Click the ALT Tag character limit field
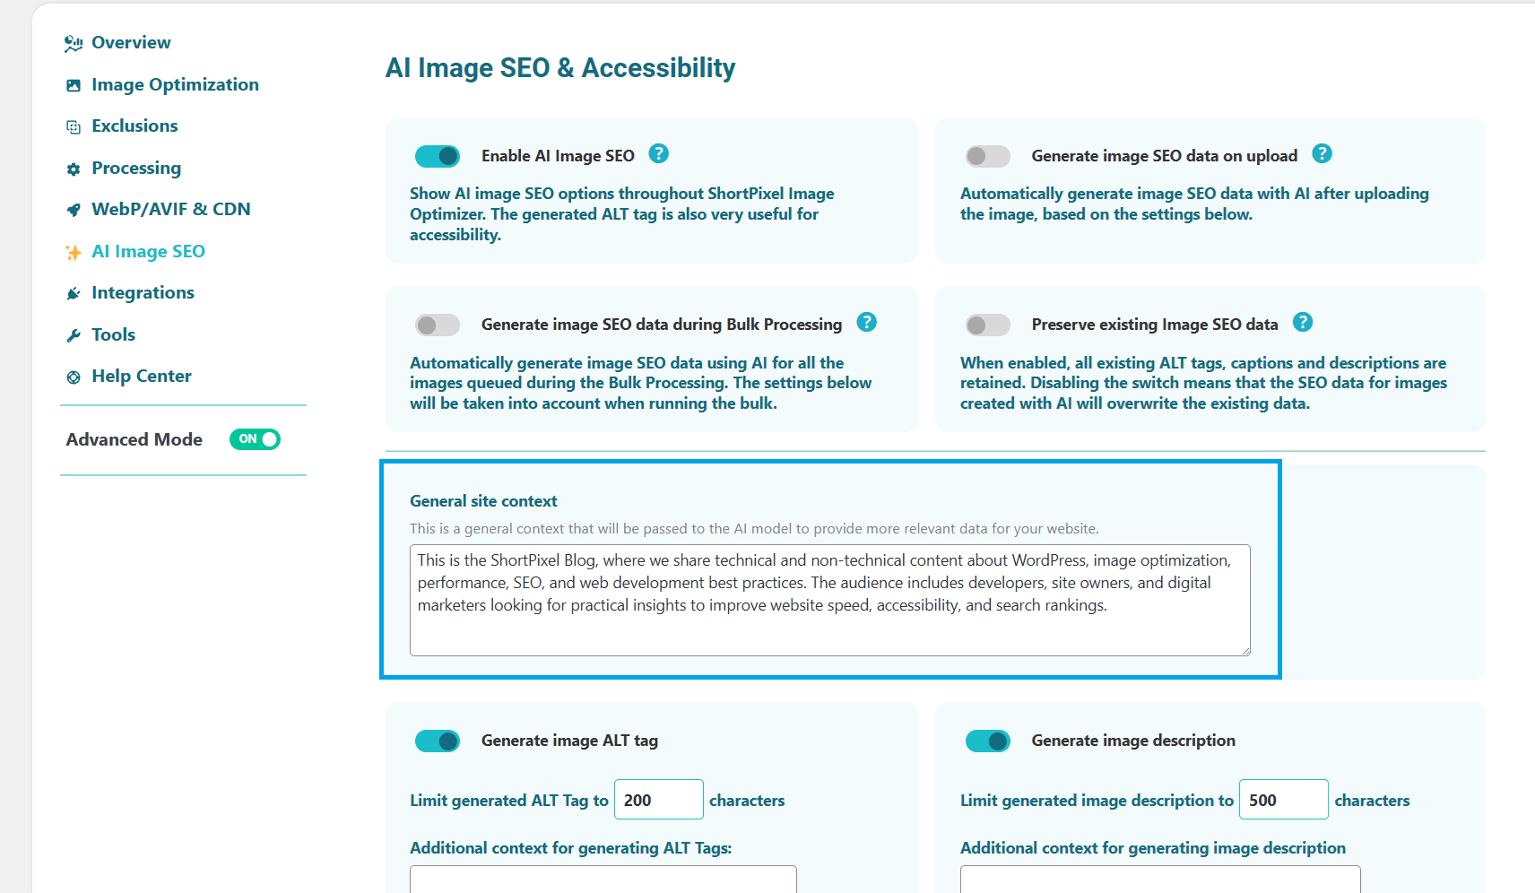This screenshot has height=893, width=1535. [658, 800]
